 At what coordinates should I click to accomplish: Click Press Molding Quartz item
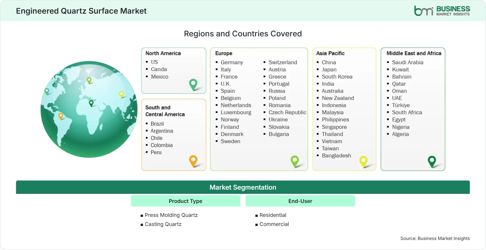[x=171, y=215]
